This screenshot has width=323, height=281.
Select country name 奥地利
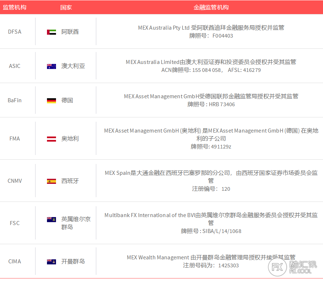[70, 139]
